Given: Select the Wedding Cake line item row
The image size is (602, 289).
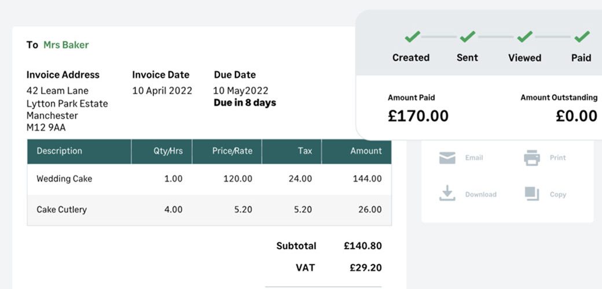Looking at the screenshot, I should [209, 179].
